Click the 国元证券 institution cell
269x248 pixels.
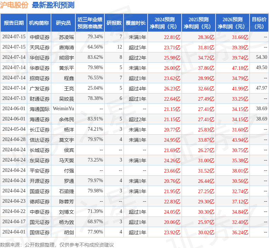tap(40, 222)
